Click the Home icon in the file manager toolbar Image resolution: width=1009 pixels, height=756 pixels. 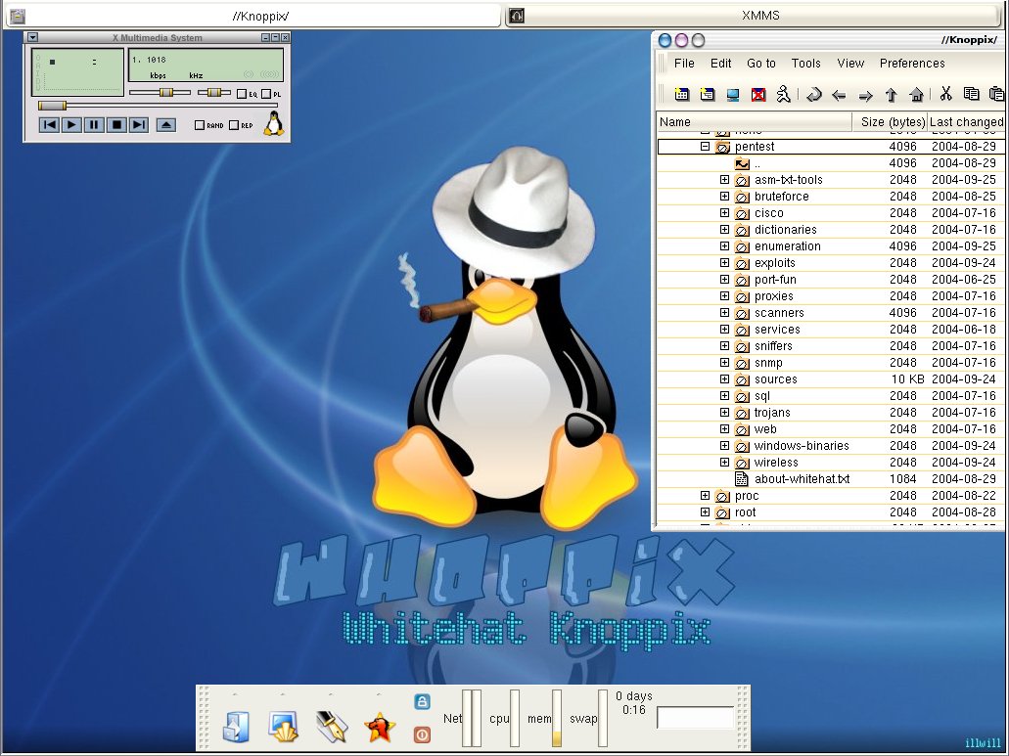(916, 95)
